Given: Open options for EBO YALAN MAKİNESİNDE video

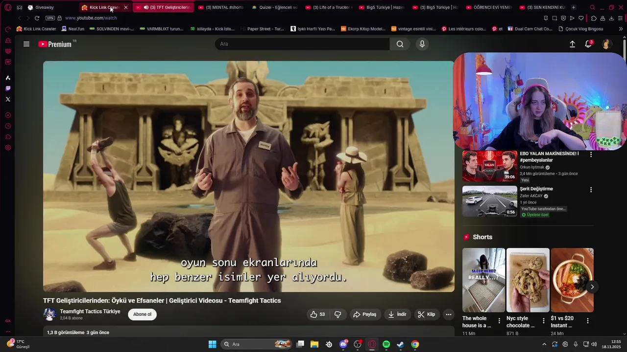Looking at the screenshot, I should (591, 154).
